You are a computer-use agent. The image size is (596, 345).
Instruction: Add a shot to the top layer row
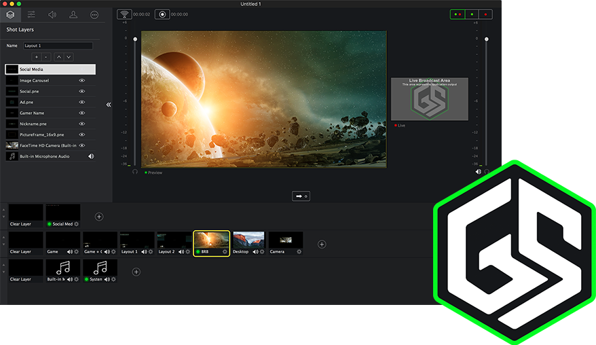click(x=99, y=217)
